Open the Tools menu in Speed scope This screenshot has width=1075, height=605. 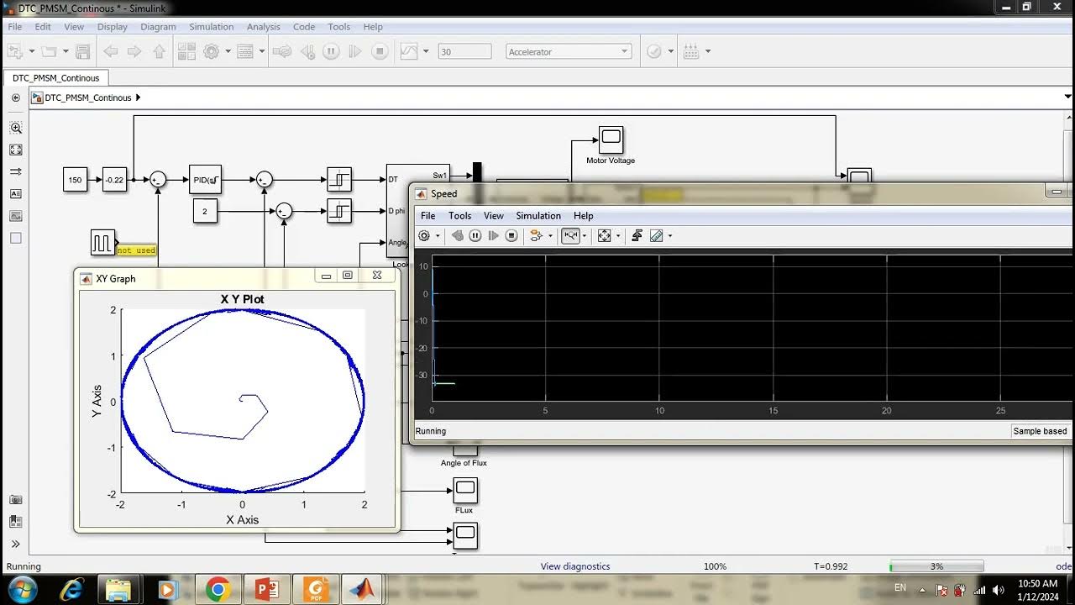click(459, 216)
